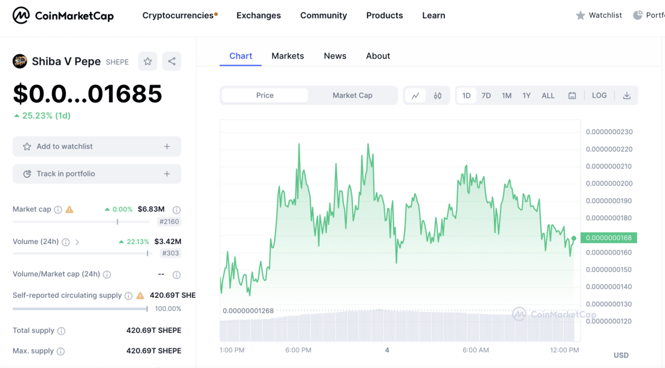The image size is (665, 368).
Task: Open the chart date range calendar
Action: pyautogui.click(x=572, y=95)
